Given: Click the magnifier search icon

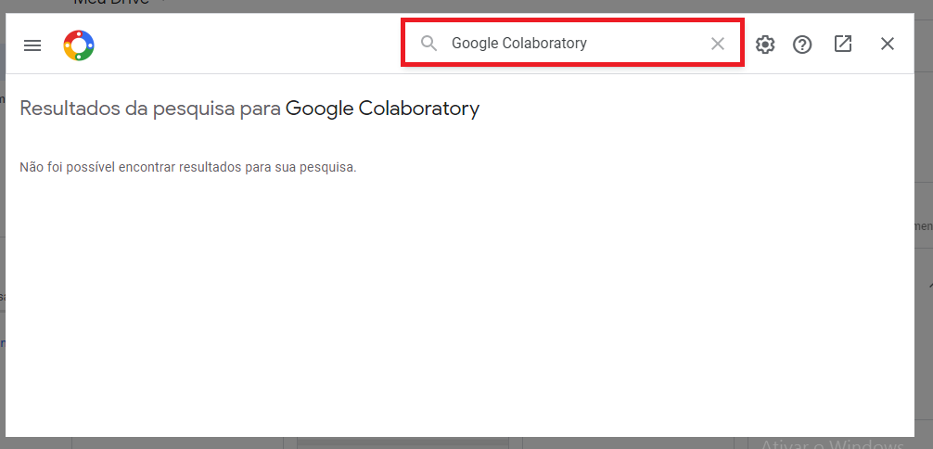Looking at the screenshot, I should (x=429, y=43).
